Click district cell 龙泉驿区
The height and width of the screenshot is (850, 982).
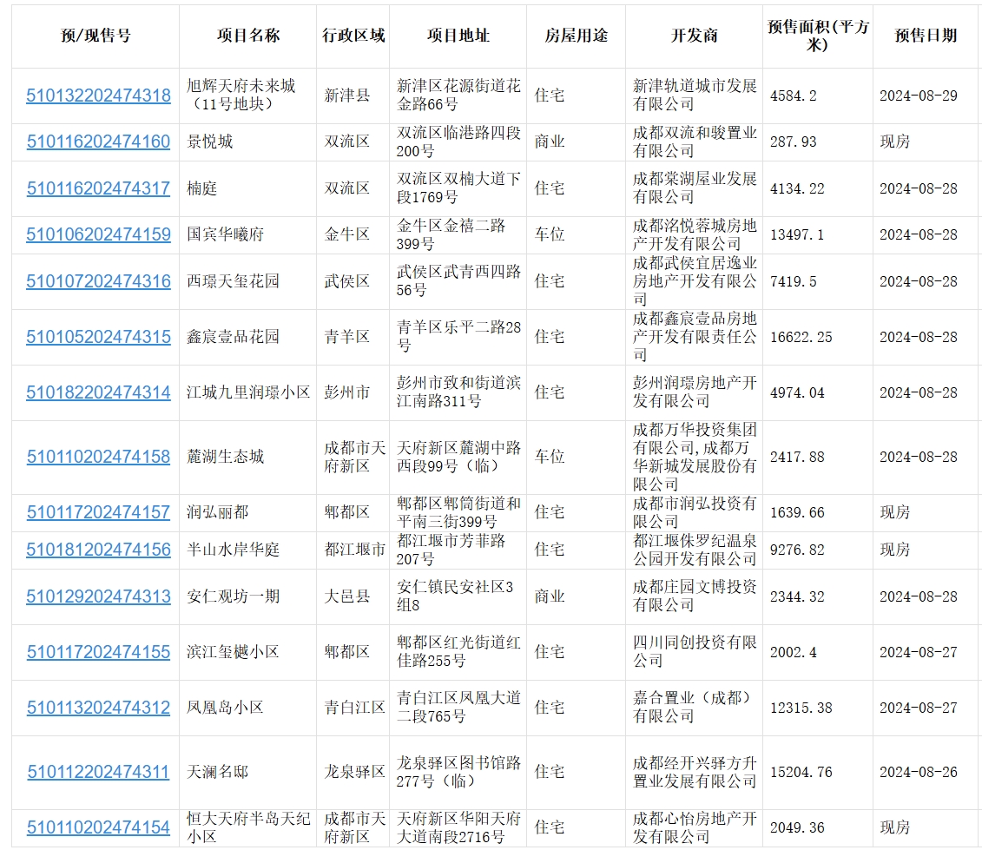click(354, 772)
